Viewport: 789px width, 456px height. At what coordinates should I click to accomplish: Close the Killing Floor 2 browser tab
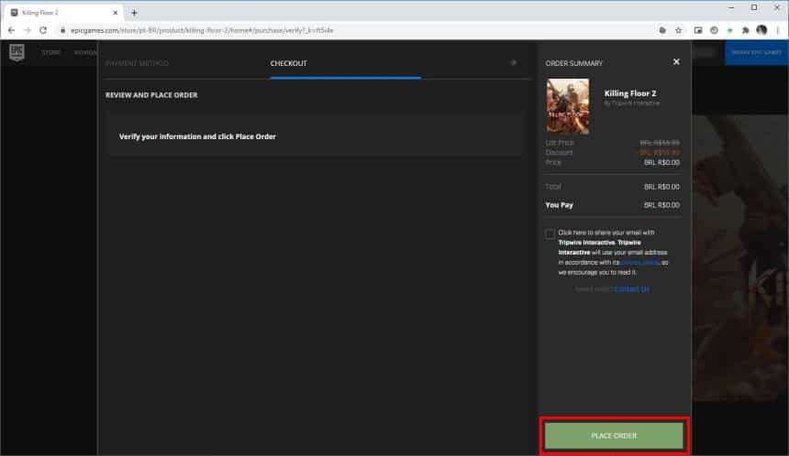click(116, 13)
